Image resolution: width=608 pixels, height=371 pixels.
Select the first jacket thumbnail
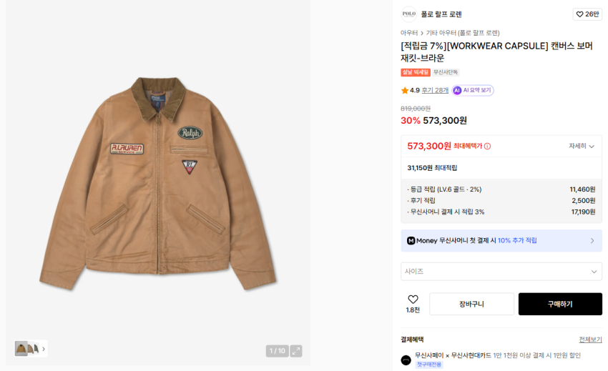point(21,349)
